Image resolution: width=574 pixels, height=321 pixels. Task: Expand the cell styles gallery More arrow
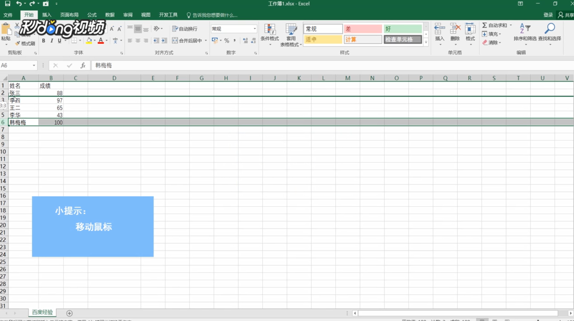click(426, 42)
